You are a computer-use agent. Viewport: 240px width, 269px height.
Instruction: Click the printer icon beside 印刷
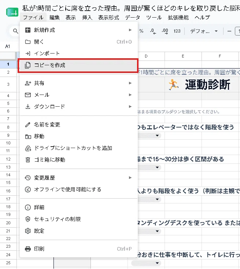[28, 249]
